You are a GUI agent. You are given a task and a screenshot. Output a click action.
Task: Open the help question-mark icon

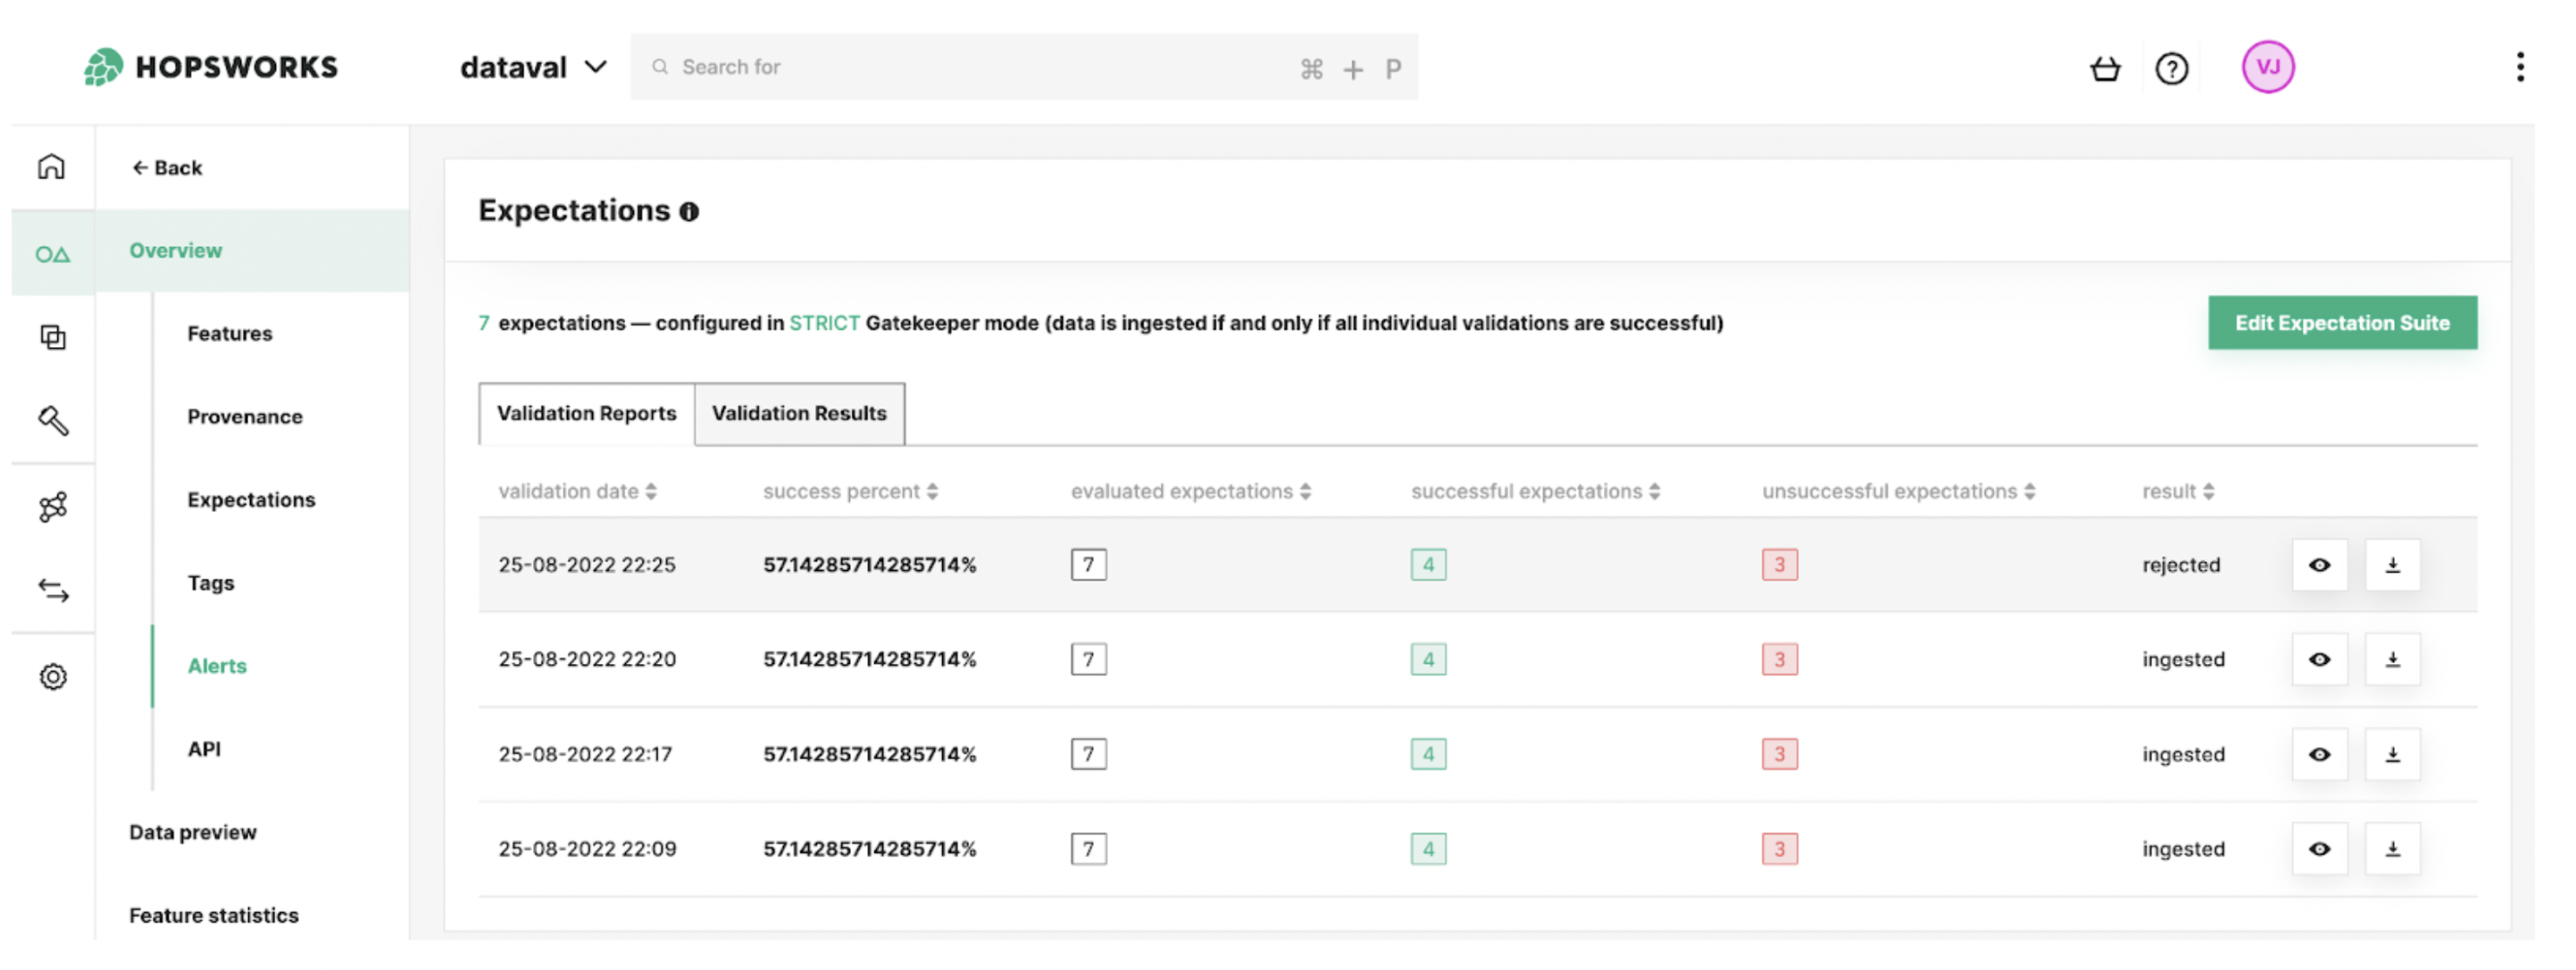2172,67
